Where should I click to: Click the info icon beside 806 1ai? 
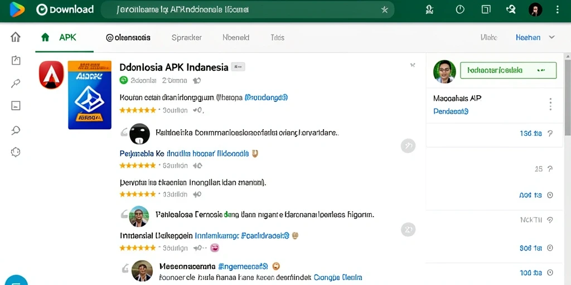(550, 248)
